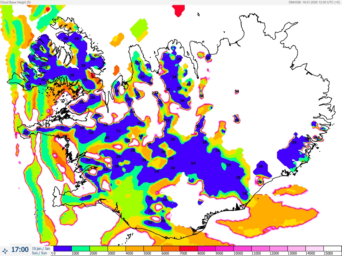342x256 pixels.
Task: Click the '55' cloud base value on the map
Action: (x=198, y=126)
